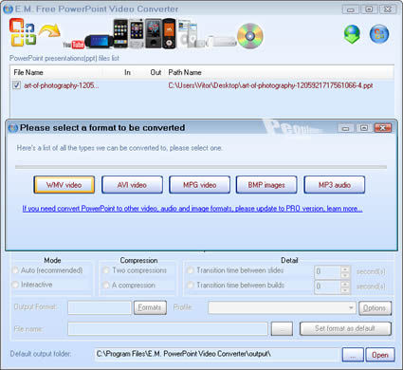
Task: Click the C:\Users\Vitor\Desktop path entry
Action: (270, 85)
